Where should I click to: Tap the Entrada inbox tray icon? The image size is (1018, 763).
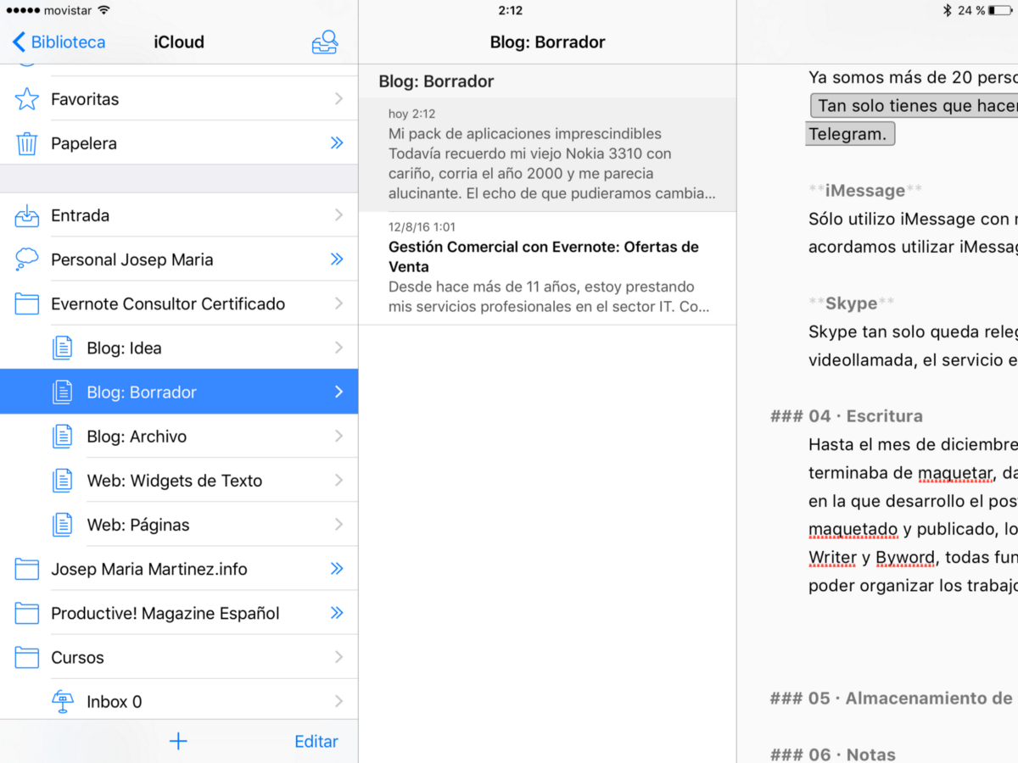point(27,215)
